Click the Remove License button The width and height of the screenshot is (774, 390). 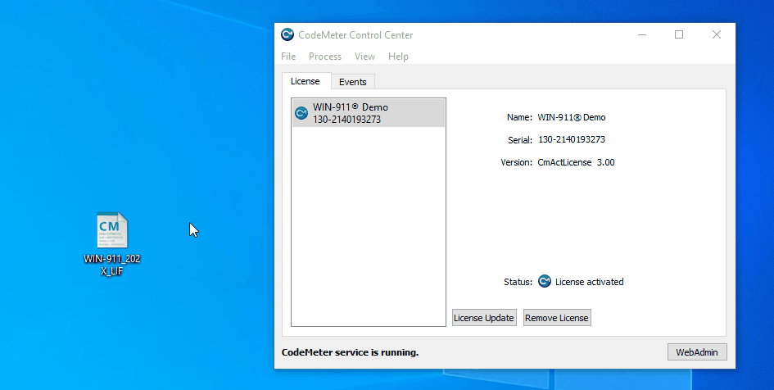click(557, 318)
